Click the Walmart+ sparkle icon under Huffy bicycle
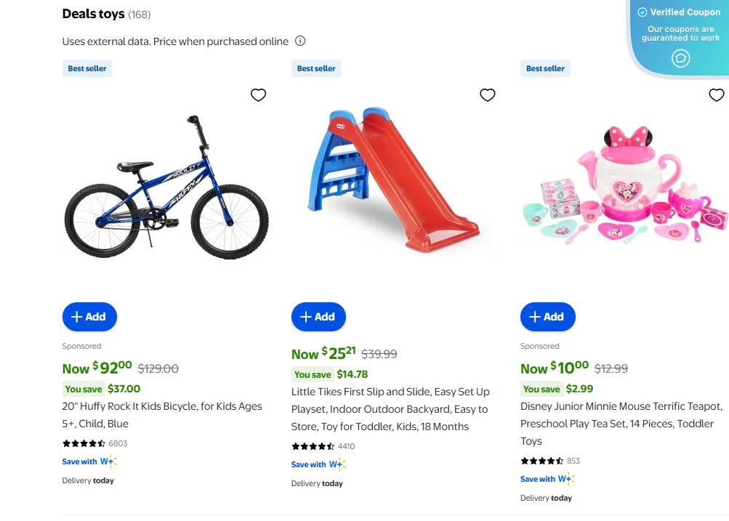Image resolution: width=729 pixels, height=521 pixels. click(110, 461)
